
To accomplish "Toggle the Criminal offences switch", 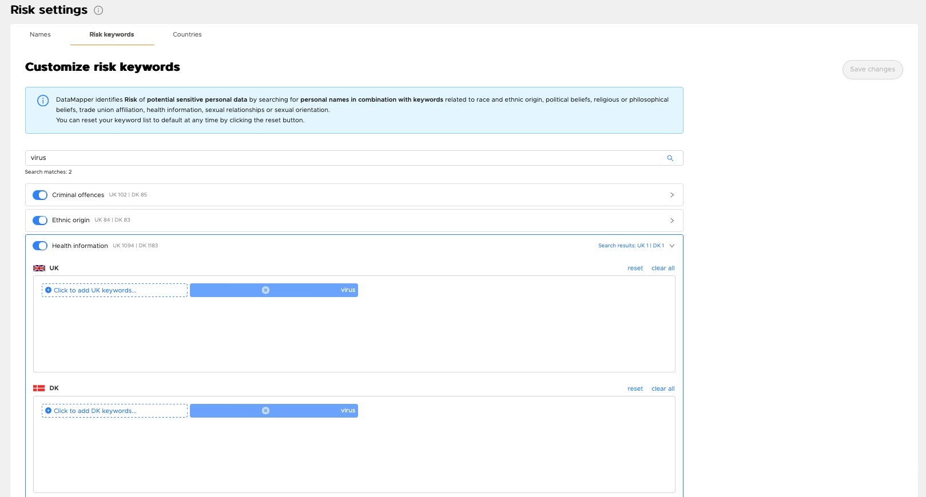I will (40, 195).
